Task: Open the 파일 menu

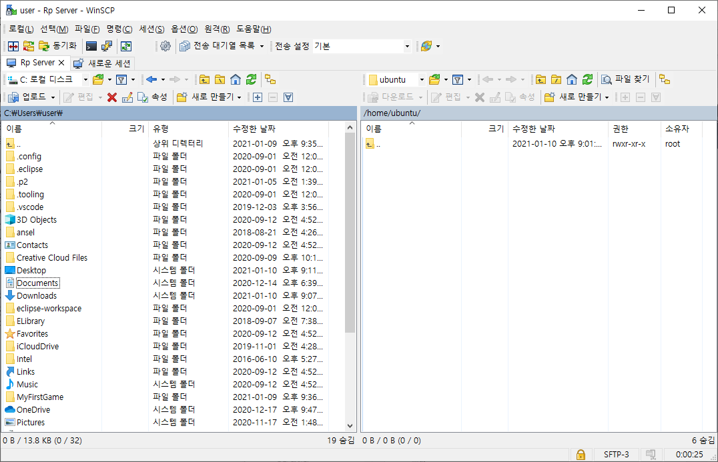Action: 87,29
